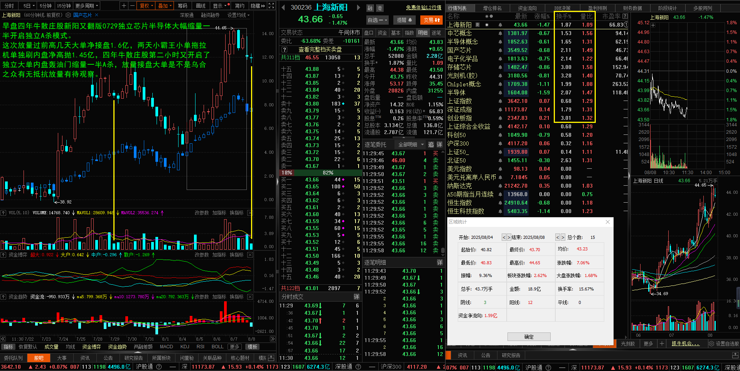Toggle 筹码 chip distribution view
The height and width of the screenshot is (371, 740).
tap(182, 6)
